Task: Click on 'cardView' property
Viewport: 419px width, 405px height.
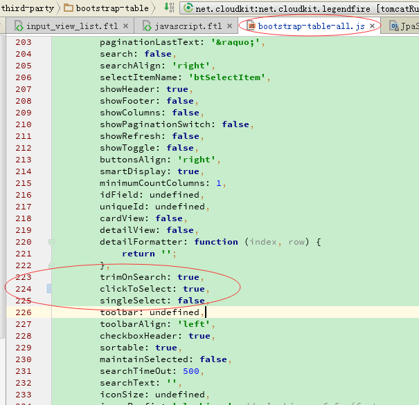Action: (x=122, y=218)
